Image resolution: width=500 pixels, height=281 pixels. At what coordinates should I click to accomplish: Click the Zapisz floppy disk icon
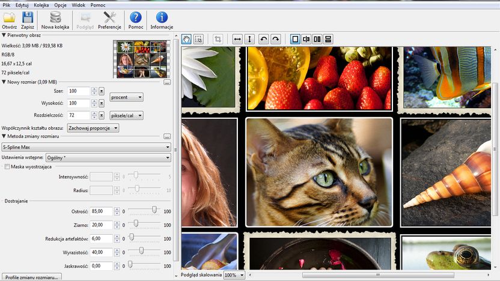28,17
